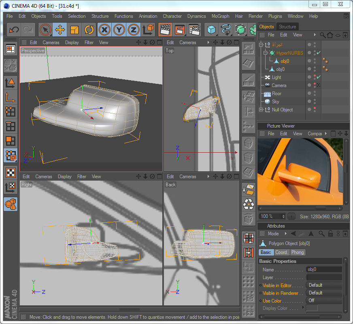Open Render Settings icon
Image resolution: width=353 pixels, height=324 pixels.
194,30
